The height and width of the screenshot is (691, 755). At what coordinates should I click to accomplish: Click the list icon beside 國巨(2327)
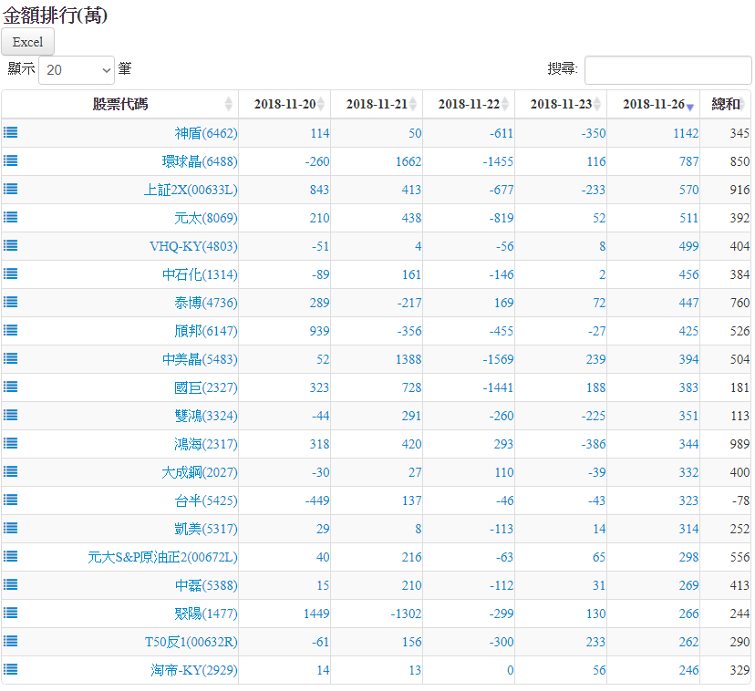coord(10,387)
